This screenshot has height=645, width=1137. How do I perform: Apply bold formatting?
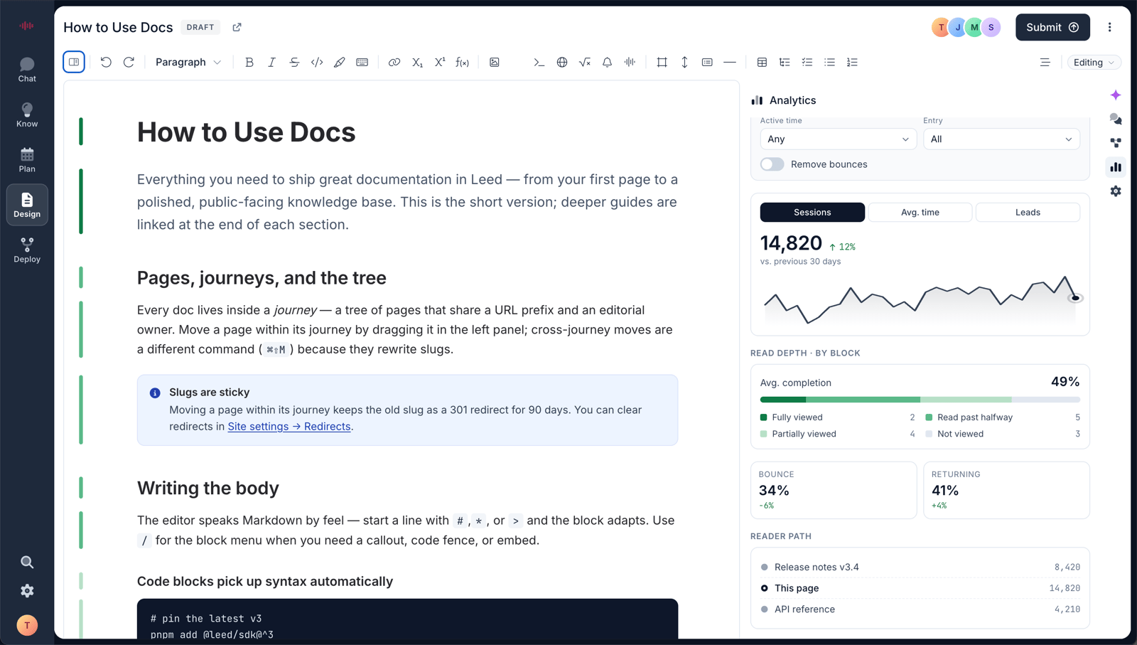(249, 62)
